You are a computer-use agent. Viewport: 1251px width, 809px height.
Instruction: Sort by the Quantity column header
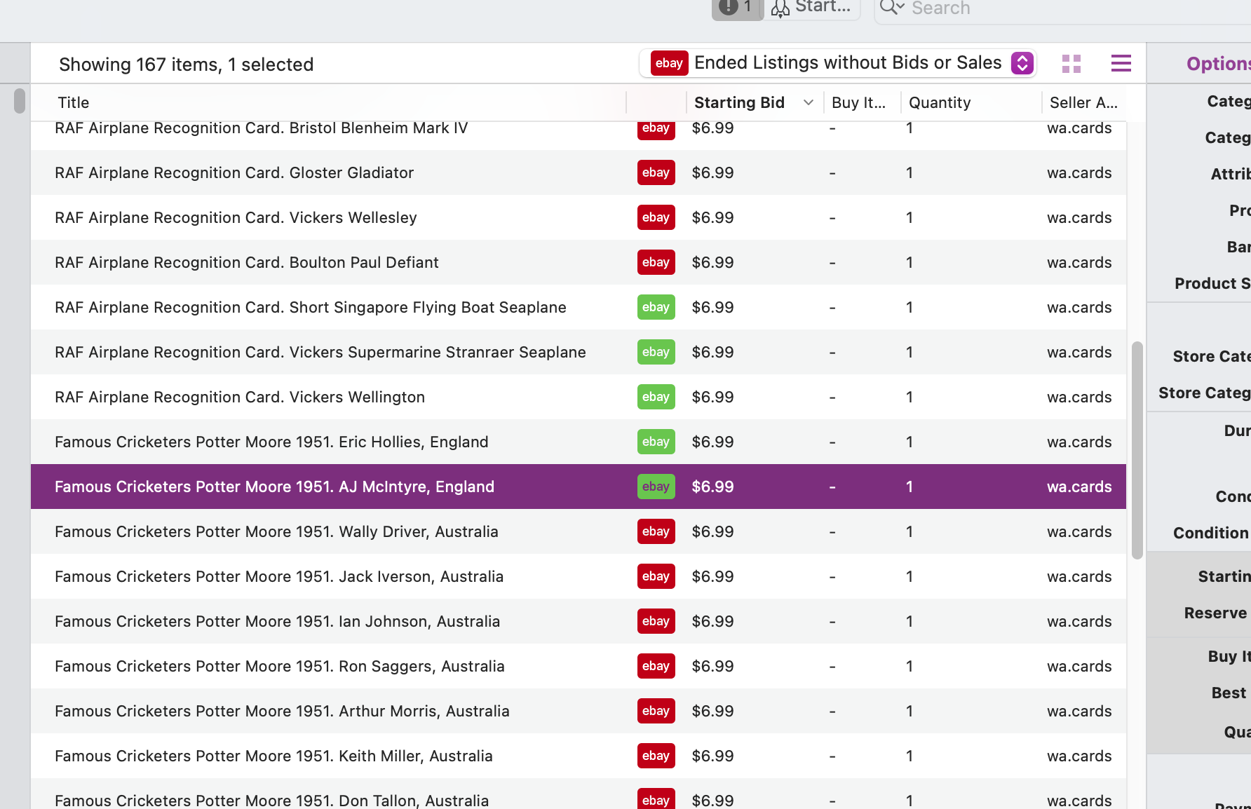click(940, 102)
